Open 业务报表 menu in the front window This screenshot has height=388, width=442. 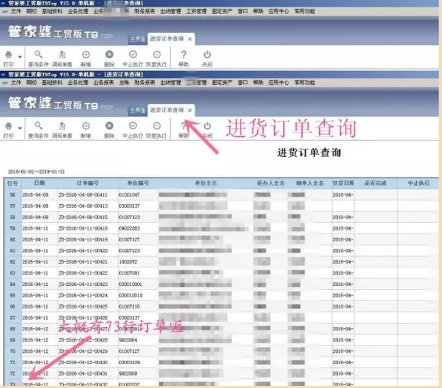click(x=104, y=83)
